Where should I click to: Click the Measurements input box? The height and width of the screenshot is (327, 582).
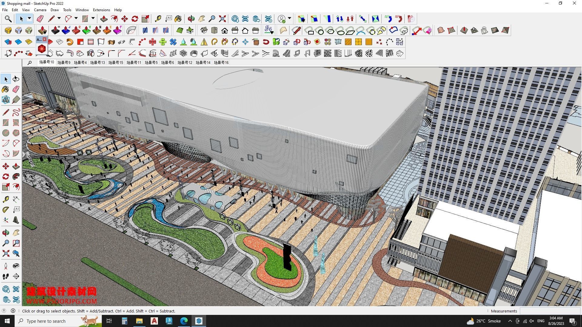[x=550, y=311]
